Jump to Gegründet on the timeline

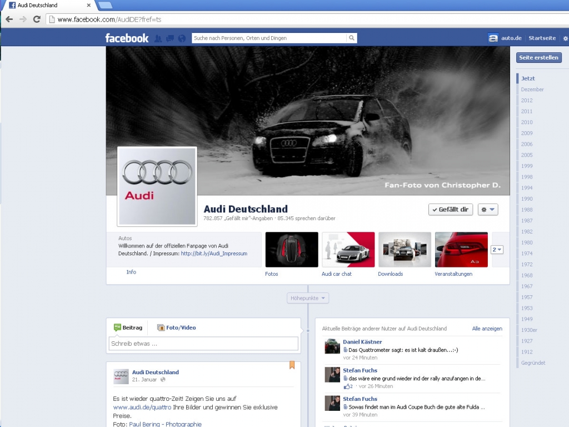tap(533, 363)
